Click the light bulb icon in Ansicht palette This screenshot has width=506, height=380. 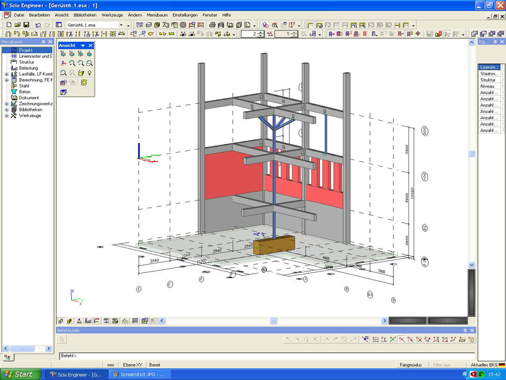point(90,73)
